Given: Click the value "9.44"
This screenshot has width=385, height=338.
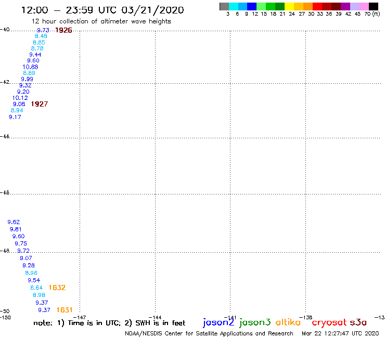Looking at the screenshot, I should [x=35, y=55].
